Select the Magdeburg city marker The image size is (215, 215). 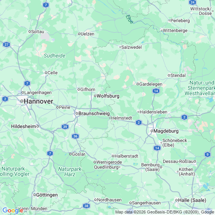(x=152, y=131)
